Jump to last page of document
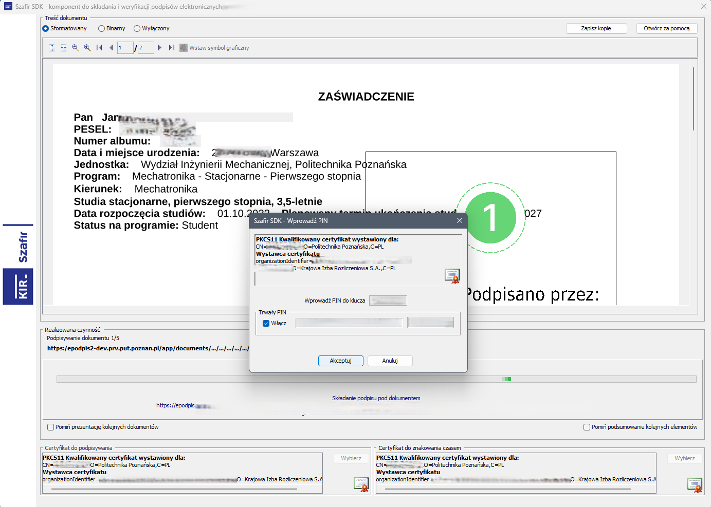 tap(172, 48)
